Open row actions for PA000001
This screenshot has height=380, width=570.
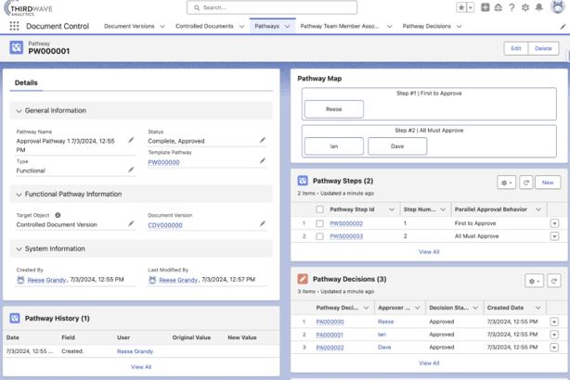coord(554,335)
